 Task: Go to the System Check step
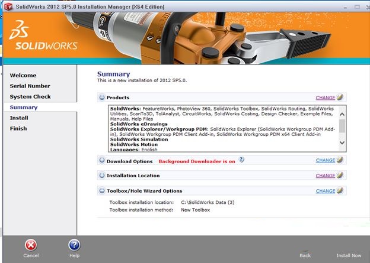click(x=30, y=96)
